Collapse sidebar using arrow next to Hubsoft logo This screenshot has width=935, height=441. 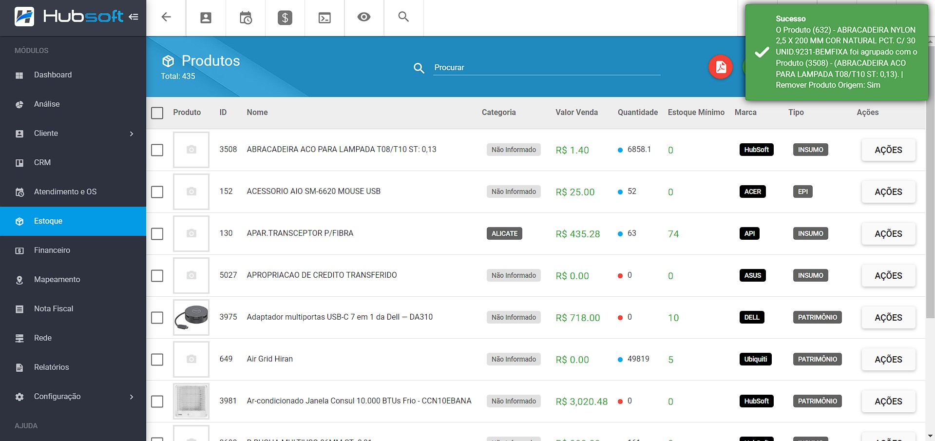134,17
